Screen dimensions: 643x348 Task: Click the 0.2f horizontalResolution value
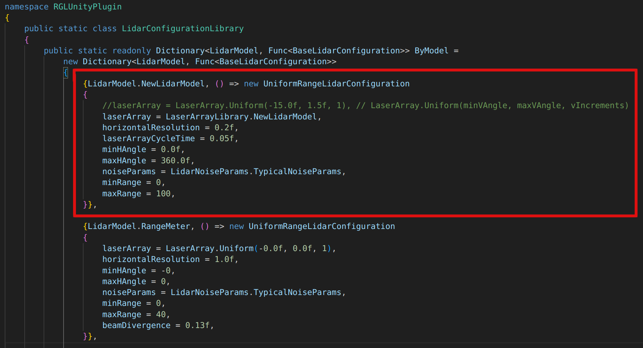224,128
